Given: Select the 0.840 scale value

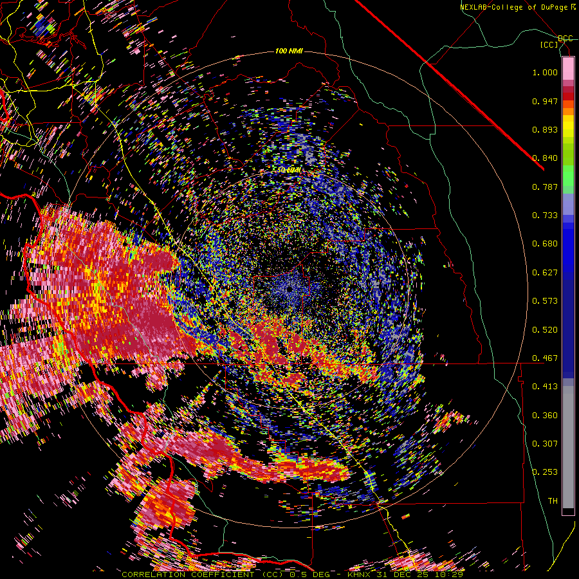Looking at the screenshot, I should tap(545, 158).
